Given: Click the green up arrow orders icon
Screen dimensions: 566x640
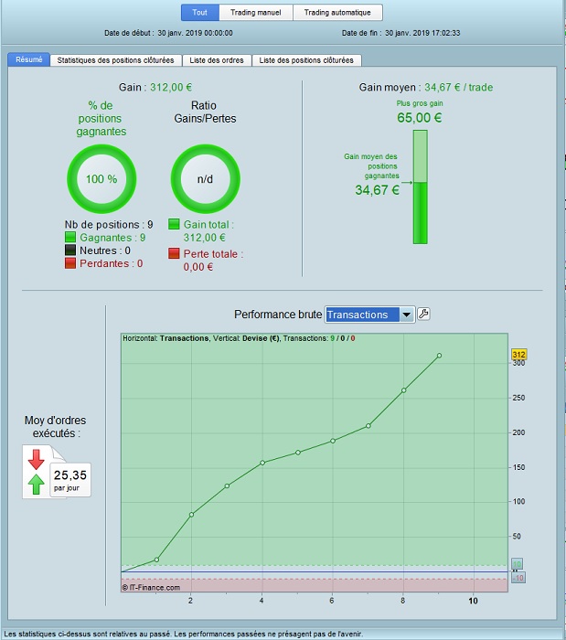Looking at the screenshot, I should tap(36, 484).
